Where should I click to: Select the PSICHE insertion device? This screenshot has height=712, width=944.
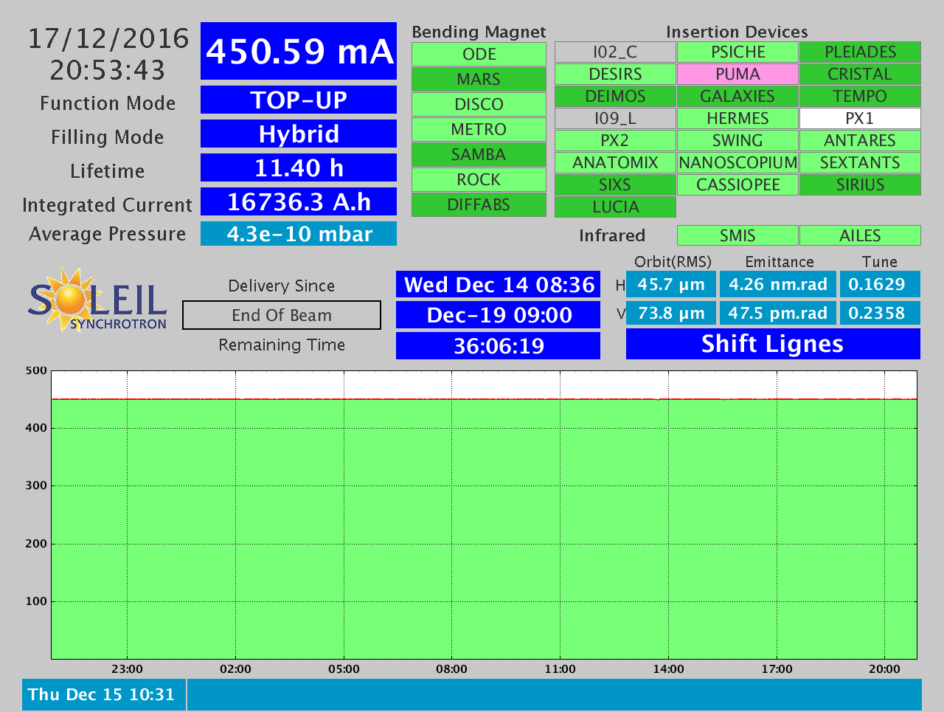point(737,52)
